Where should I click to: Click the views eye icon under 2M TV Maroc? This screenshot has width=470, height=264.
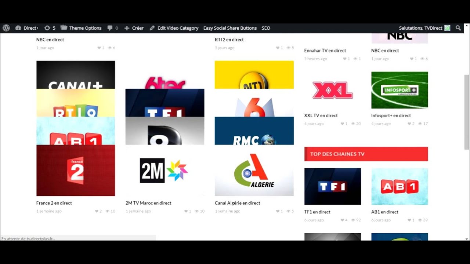point(197,211)
